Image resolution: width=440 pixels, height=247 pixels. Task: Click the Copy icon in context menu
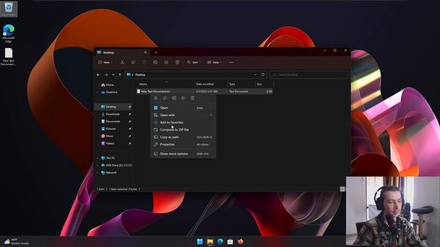(x=165, y=98)
